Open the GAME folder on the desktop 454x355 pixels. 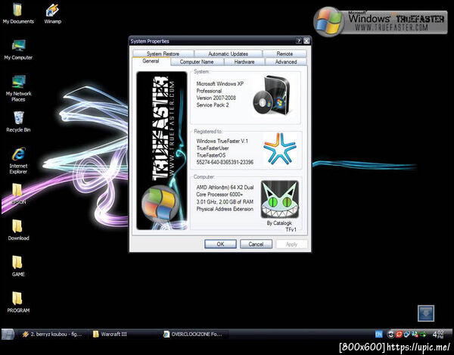click(18, 266)
